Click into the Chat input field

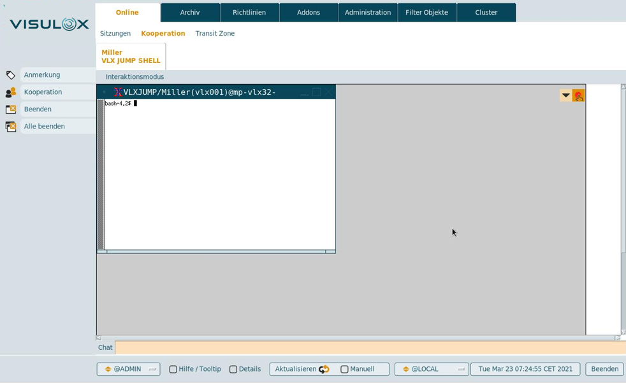point(370,347)
